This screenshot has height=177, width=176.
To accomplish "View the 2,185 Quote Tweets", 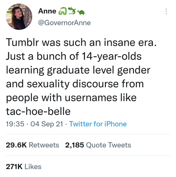I will pyautogui.click(x=98, y=145).
